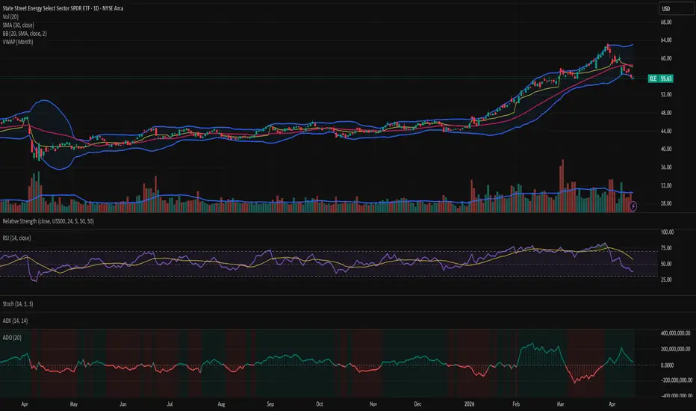Click the 60.00 price axis label

[666, 58]
